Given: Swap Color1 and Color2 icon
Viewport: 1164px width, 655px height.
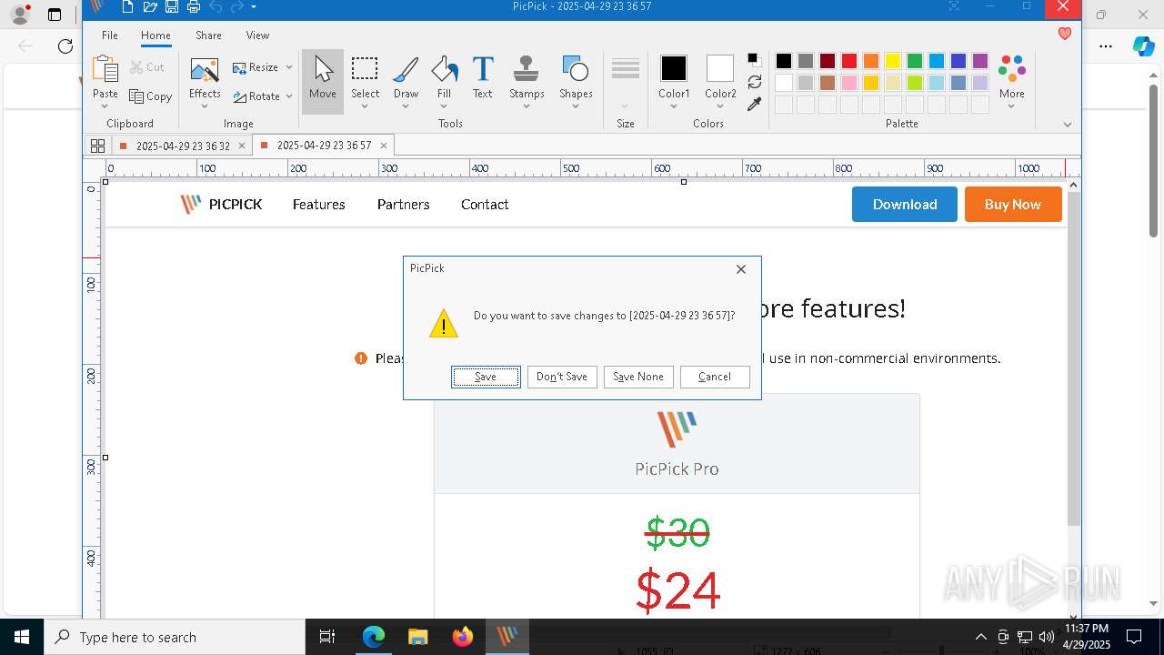Looking at the screenshot, I should (x=755, y=82).
